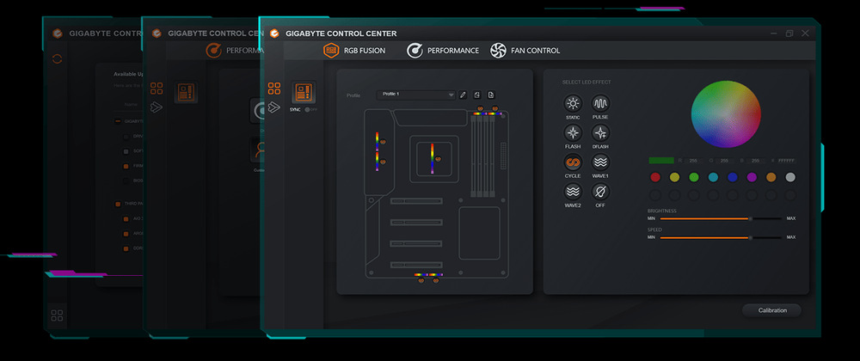Open the RGB Fusion tab

pos(354,51)
